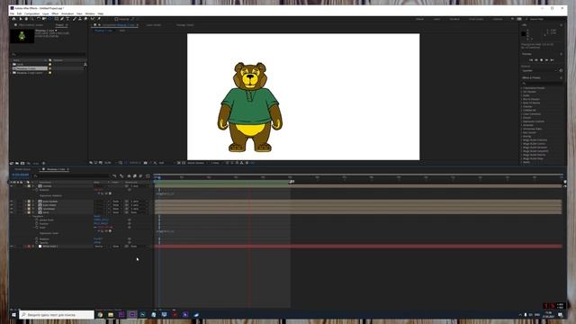Click the new composition icon in Project panel
Image resolution: width=576 pixels, height=324 pixels.
tap(22, 163)
